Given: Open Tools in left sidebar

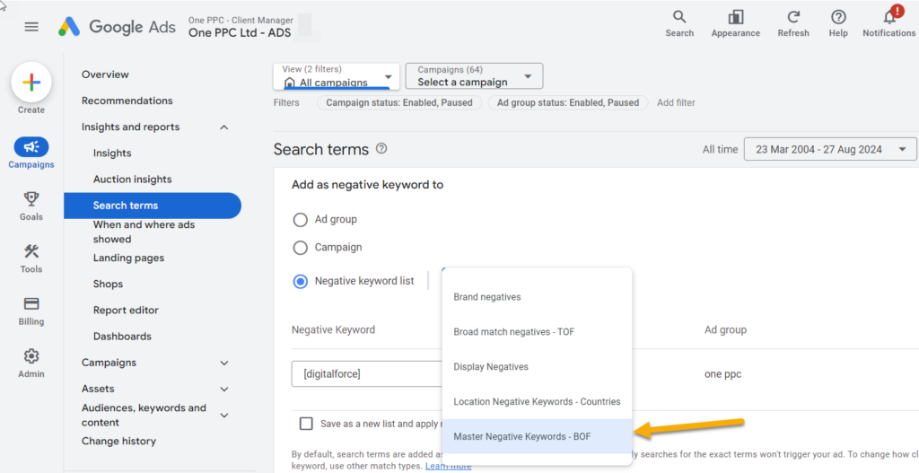Looking at the screenshot, I should coord(31,252).
